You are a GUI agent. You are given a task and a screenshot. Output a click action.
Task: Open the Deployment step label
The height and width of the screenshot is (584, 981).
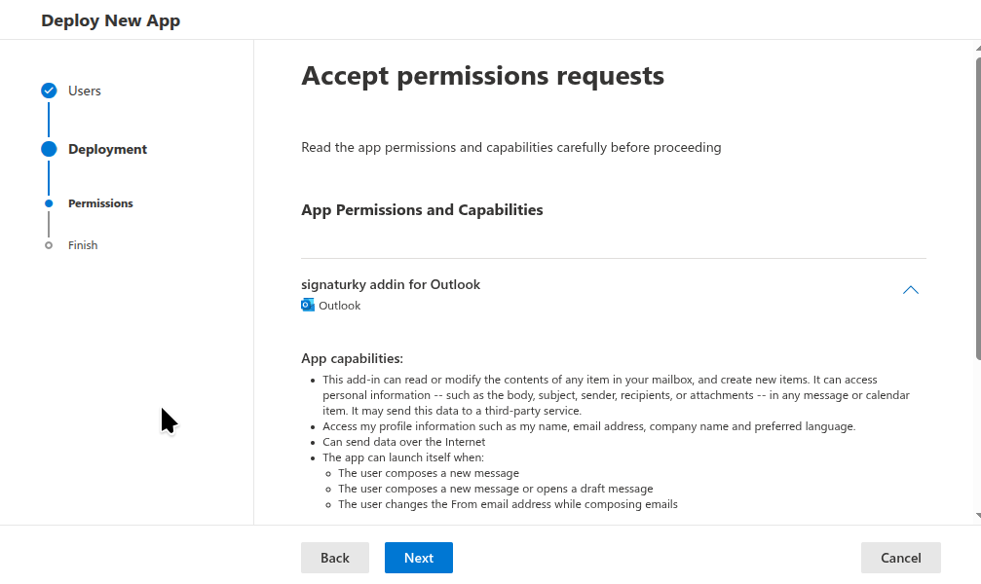107,149
